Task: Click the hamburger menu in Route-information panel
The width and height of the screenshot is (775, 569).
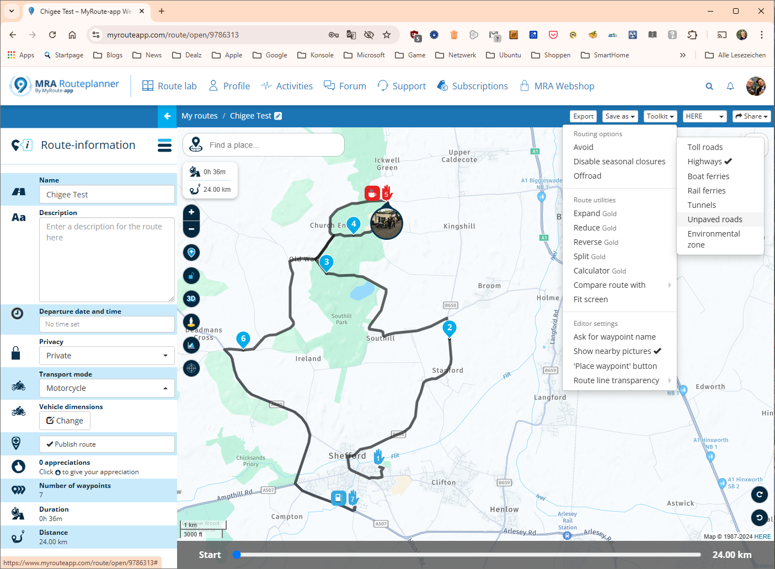Action: click(x=164, y=145)
